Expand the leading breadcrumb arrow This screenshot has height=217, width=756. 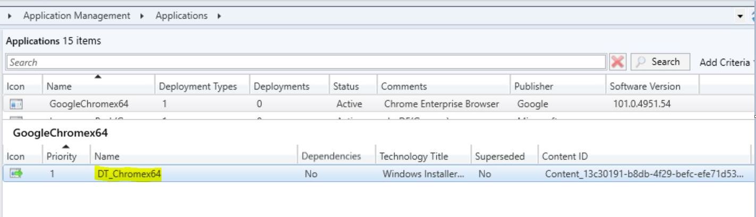[x=11, y=16]
